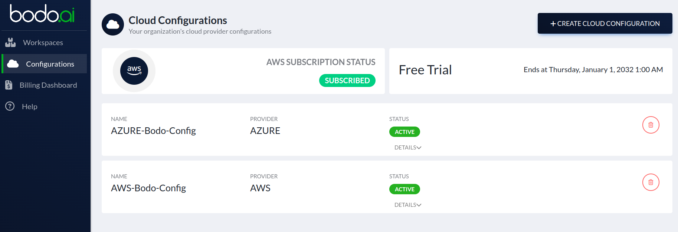The width and height of the screenshot is (678, 232).
Task: Delete the AZURE-Bodo-Config using its trash icon
Action: [x=651, y=125]
